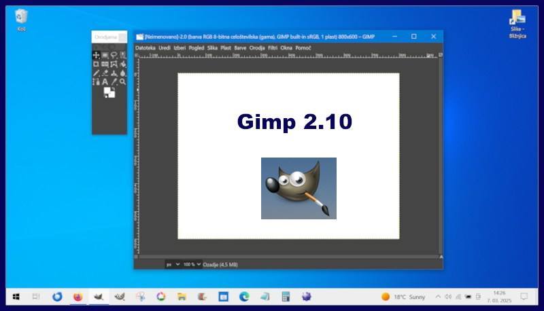Open Task View on the taskbar
Image resolution: width=544 pixels, height=311 pixels.
pyautogui.click(x=36, y=297)
